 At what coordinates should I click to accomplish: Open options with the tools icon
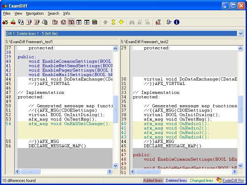click(x=158, y=22)
